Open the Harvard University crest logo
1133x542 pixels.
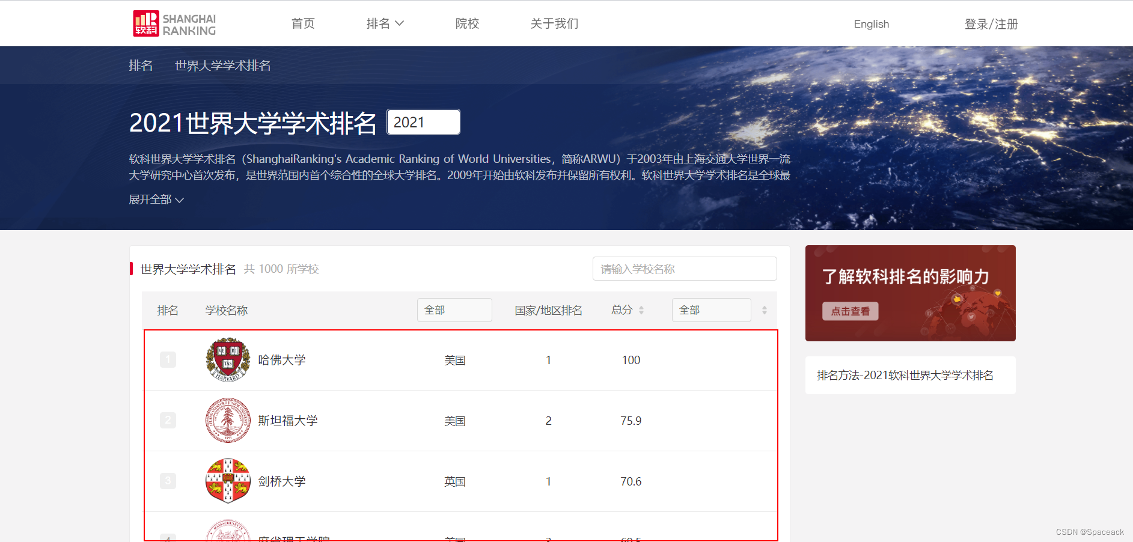(228, 360)
